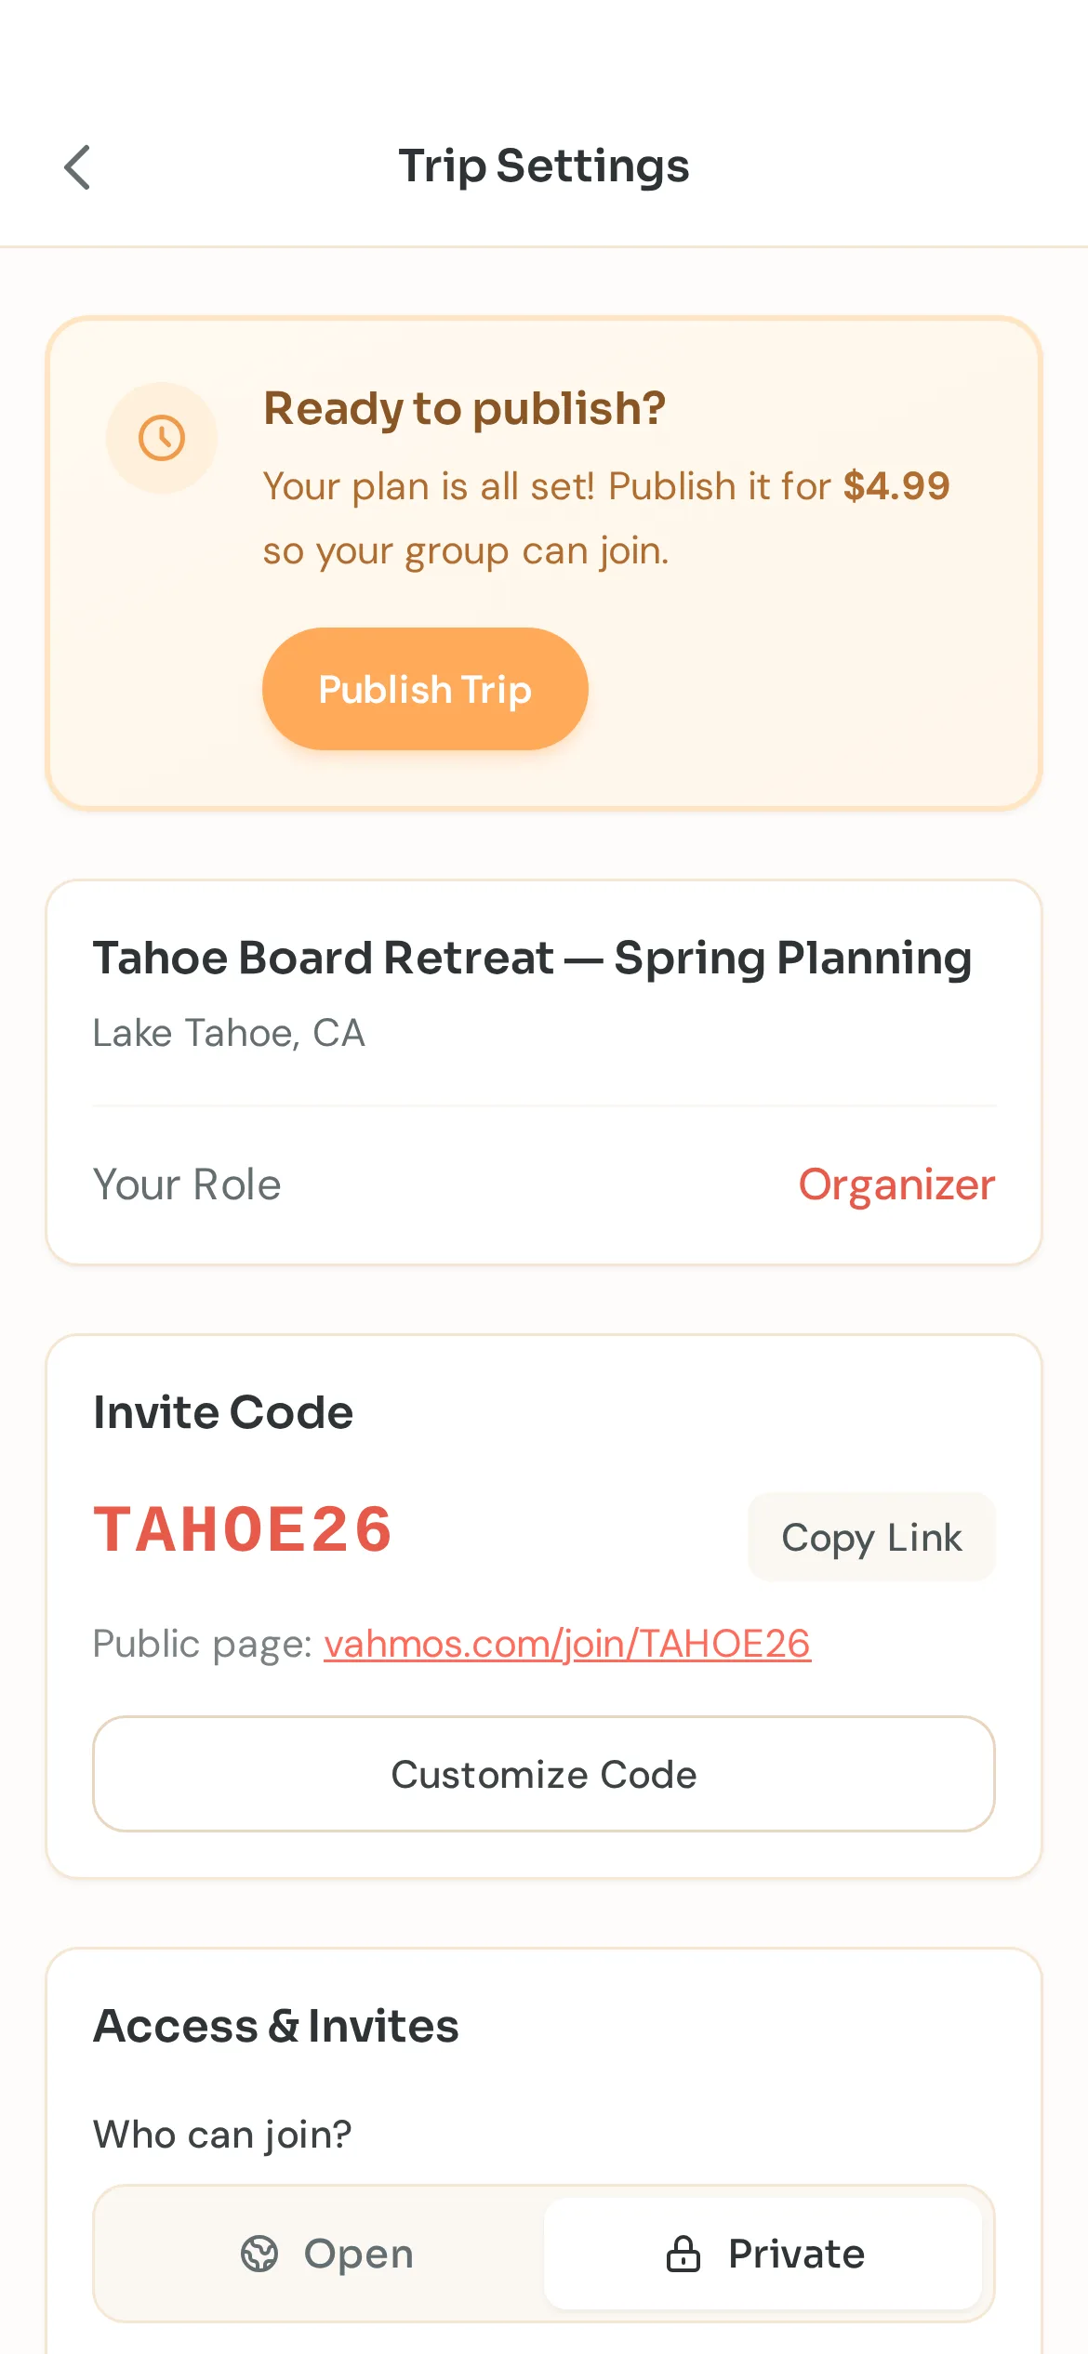Click the Who can join? label
1088x2354 pixels.
(x=220, y=2135)
